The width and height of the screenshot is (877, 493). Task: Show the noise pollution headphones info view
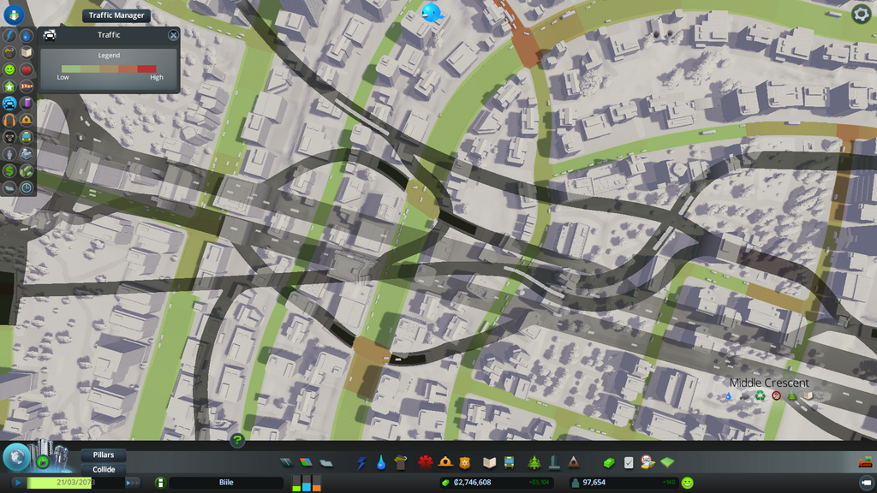pos(9,120)
